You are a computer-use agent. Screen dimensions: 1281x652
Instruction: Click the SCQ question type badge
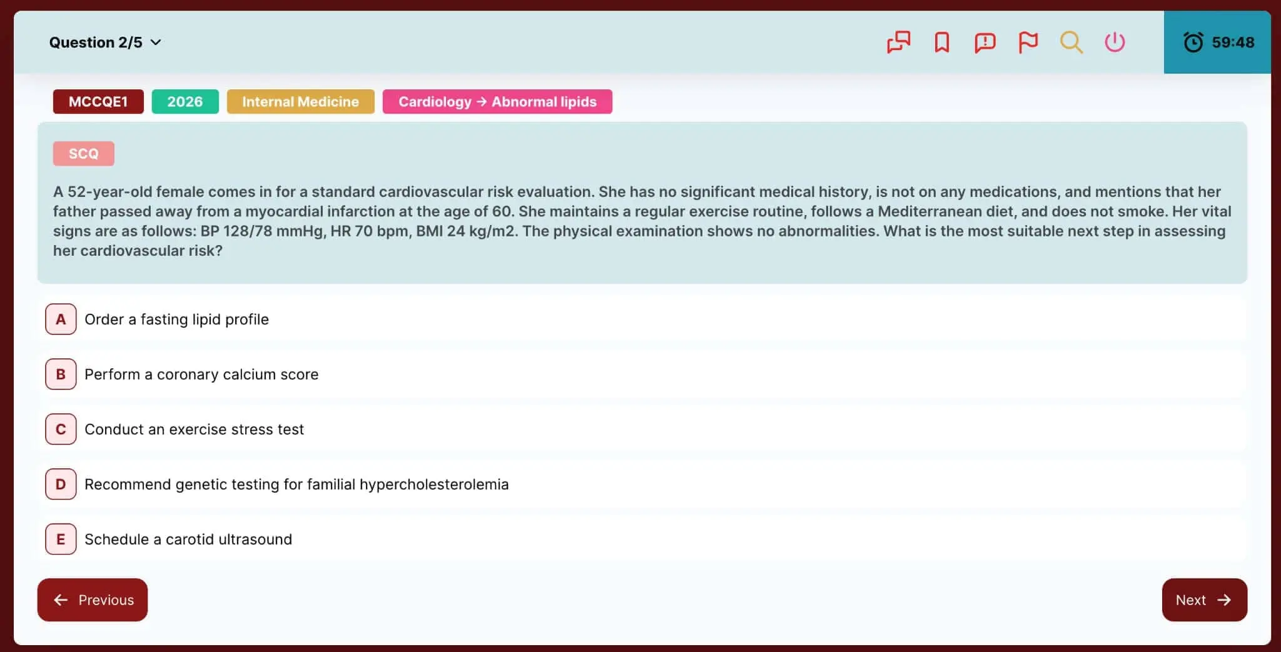point(83,153)
